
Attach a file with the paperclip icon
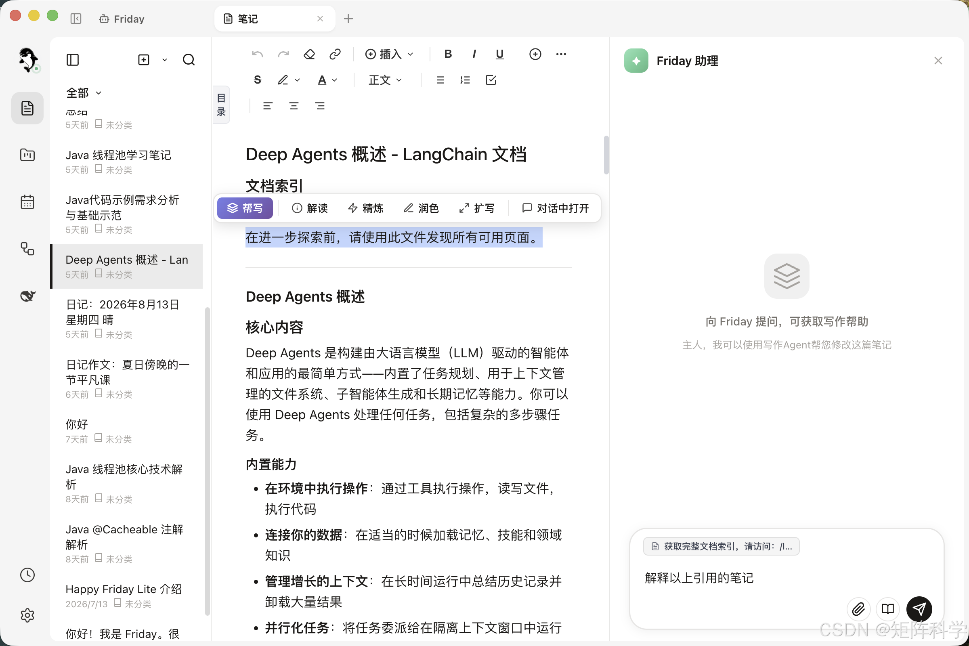pos(858,609)
